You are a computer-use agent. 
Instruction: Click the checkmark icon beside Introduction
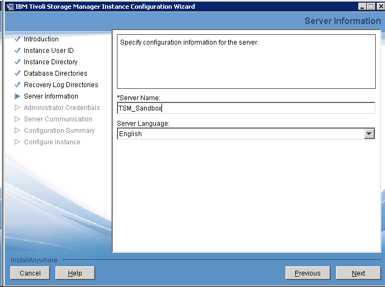tap(17, 39)
